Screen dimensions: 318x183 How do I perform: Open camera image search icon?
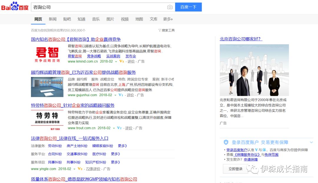click(x=170, y=7)
